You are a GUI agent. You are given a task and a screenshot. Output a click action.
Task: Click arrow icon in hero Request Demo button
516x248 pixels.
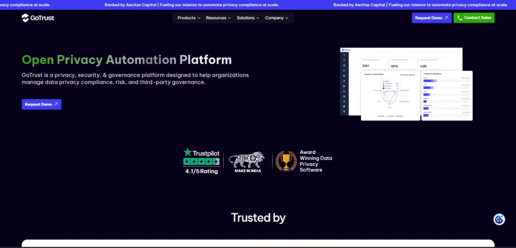tap(56, 104)
